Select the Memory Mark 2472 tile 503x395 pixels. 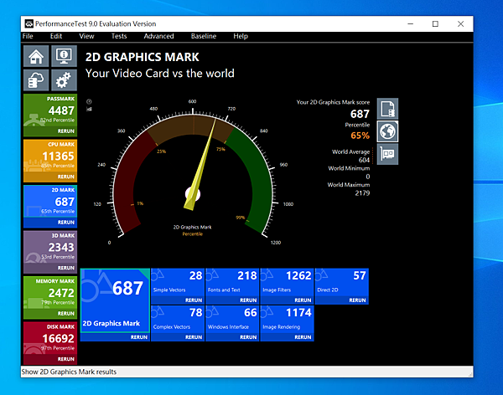click(x=50, y=293)
